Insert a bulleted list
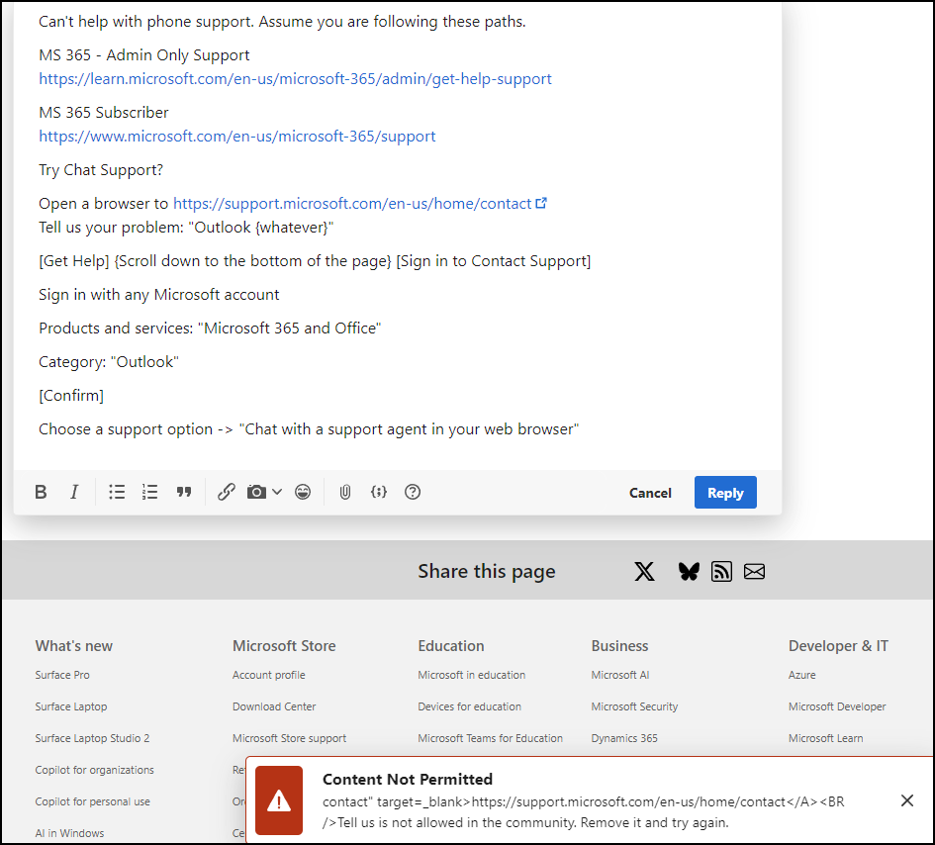Viewport: 935px width, 845px height. (x=117, y=493)
